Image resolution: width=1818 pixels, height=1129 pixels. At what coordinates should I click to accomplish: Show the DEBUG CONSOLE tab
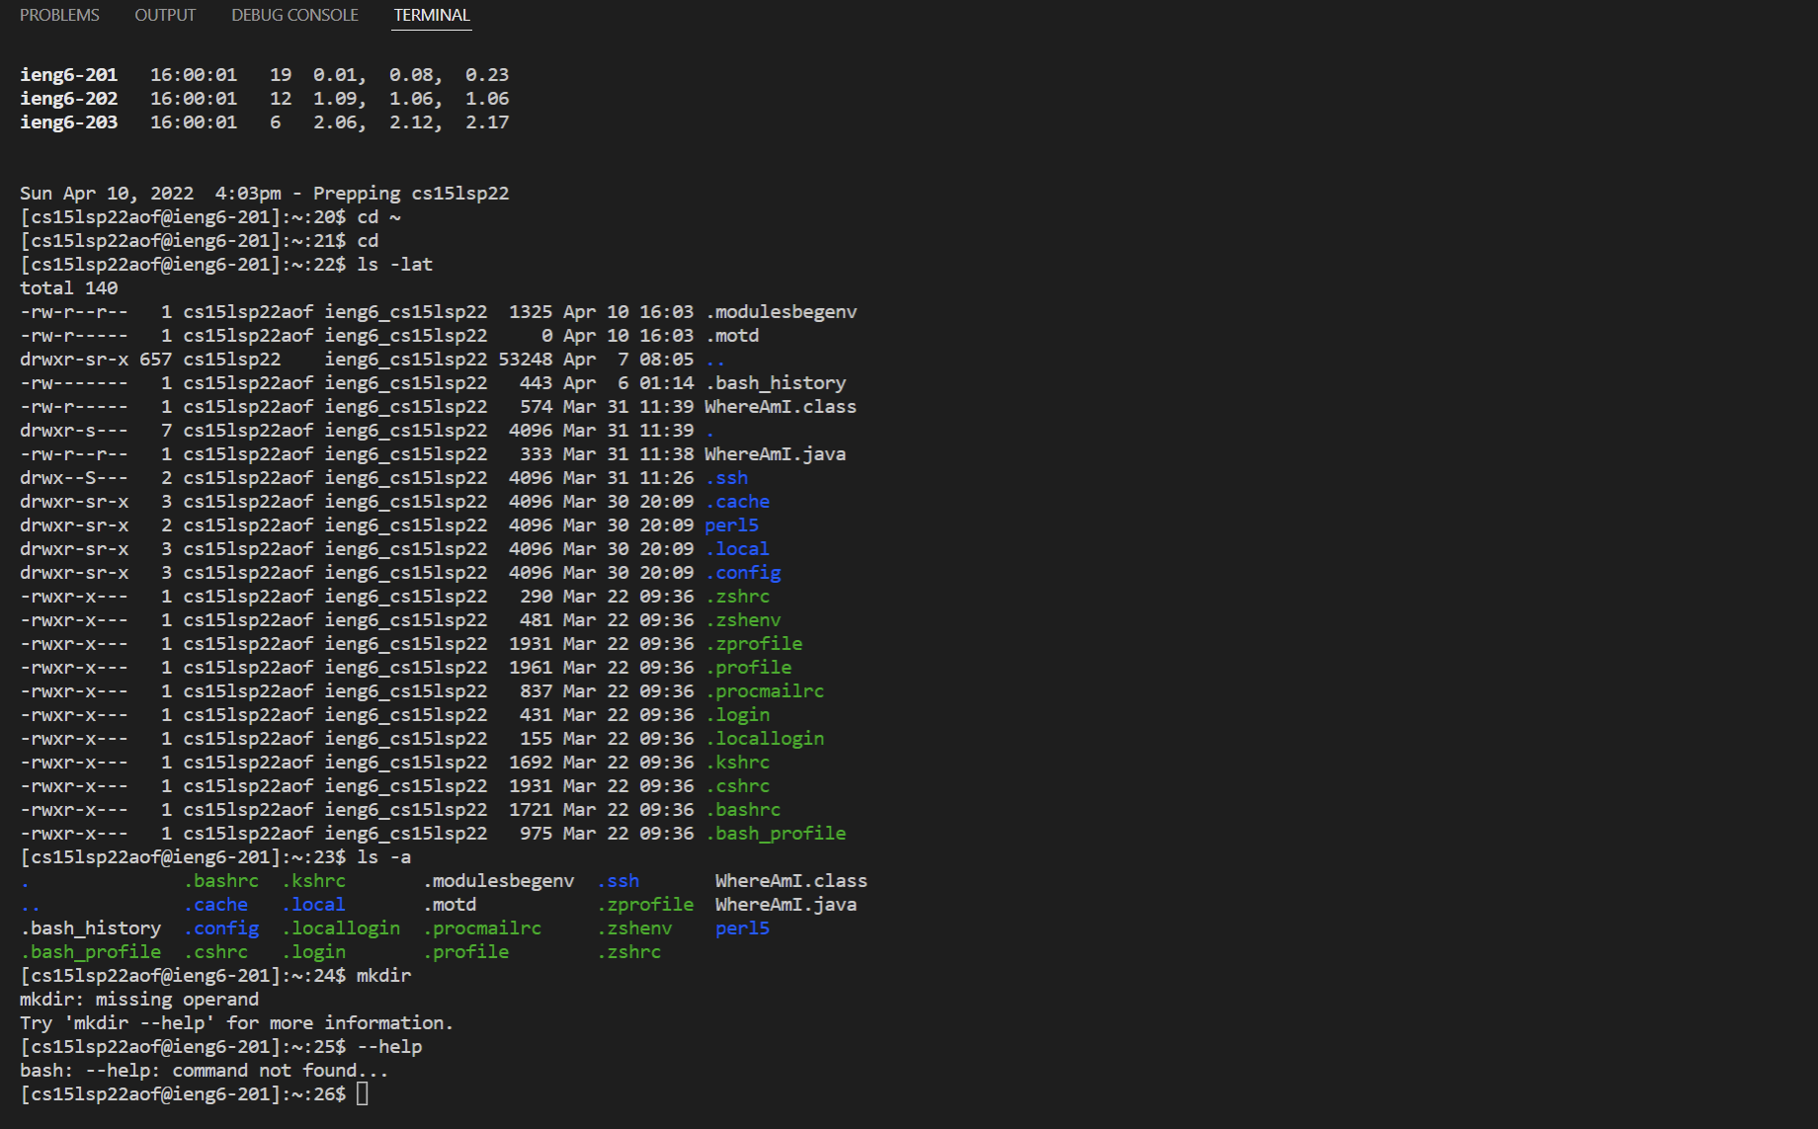click(x=294, y=16)
